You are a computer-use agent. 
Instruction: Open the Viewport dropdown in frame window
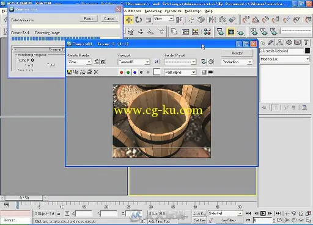click(x=134, y=62)
